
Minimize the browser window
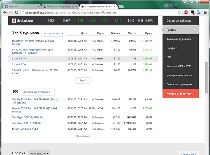click(192, 2)
